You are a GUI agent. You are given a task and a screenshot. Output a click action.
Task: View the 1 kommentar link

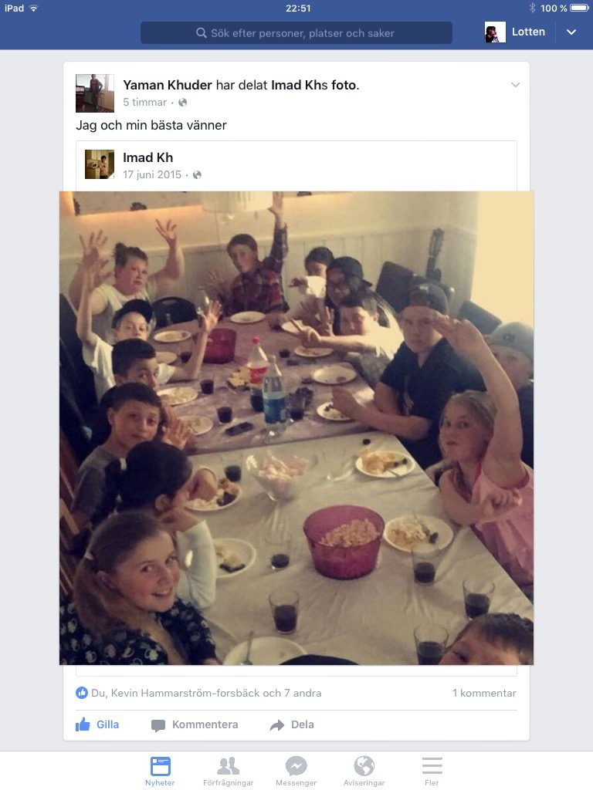484,694
